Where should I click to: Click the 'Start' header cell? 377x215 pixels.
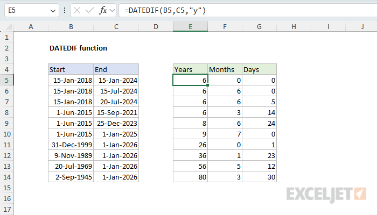(71, 69)
